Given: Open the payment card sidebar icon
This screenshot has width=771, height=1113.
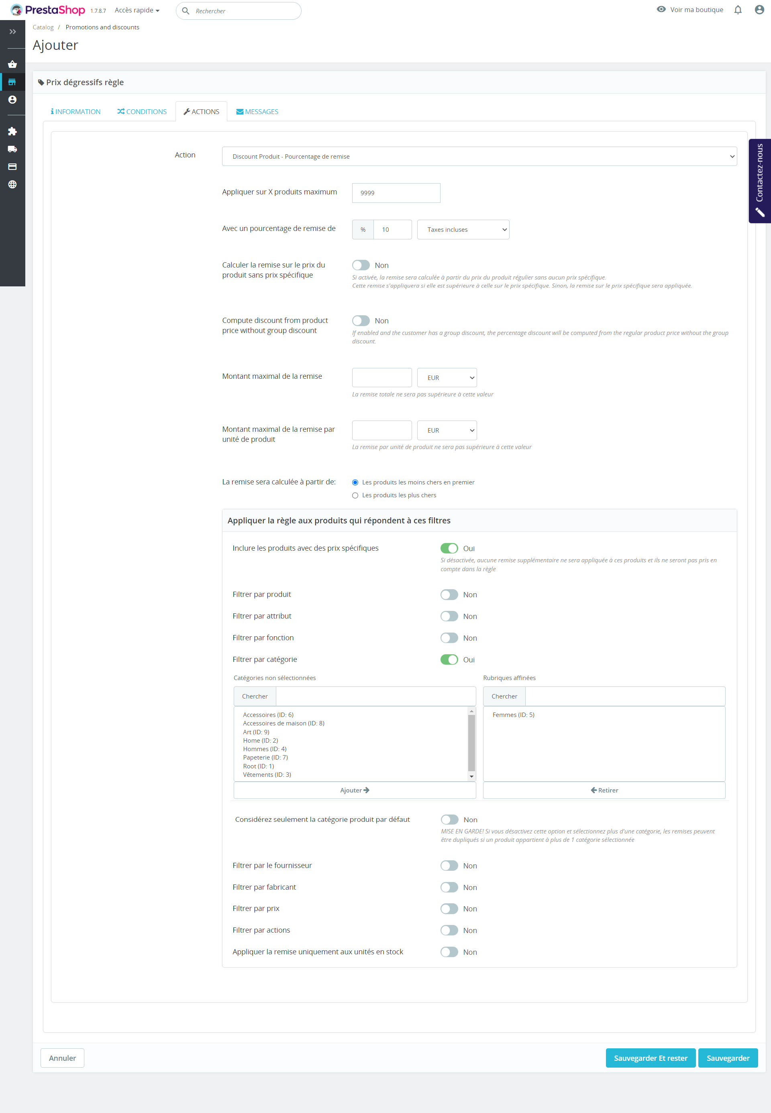Looking at the screenshot, I should [12, 167].
